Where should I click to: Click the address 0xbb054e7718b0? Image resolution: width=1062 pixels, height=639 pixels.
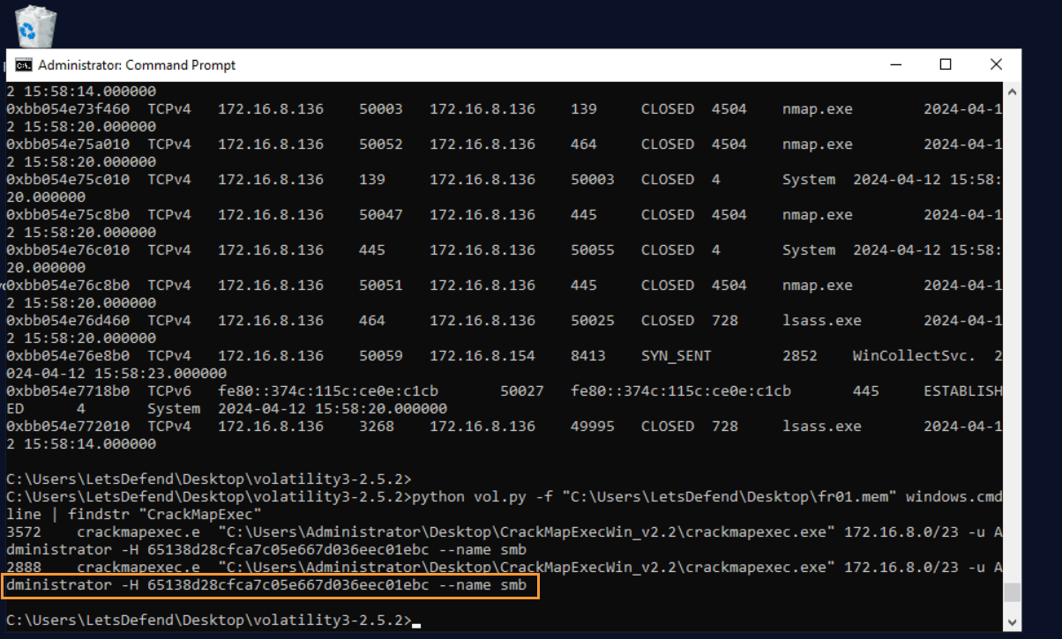coord(68,391)
